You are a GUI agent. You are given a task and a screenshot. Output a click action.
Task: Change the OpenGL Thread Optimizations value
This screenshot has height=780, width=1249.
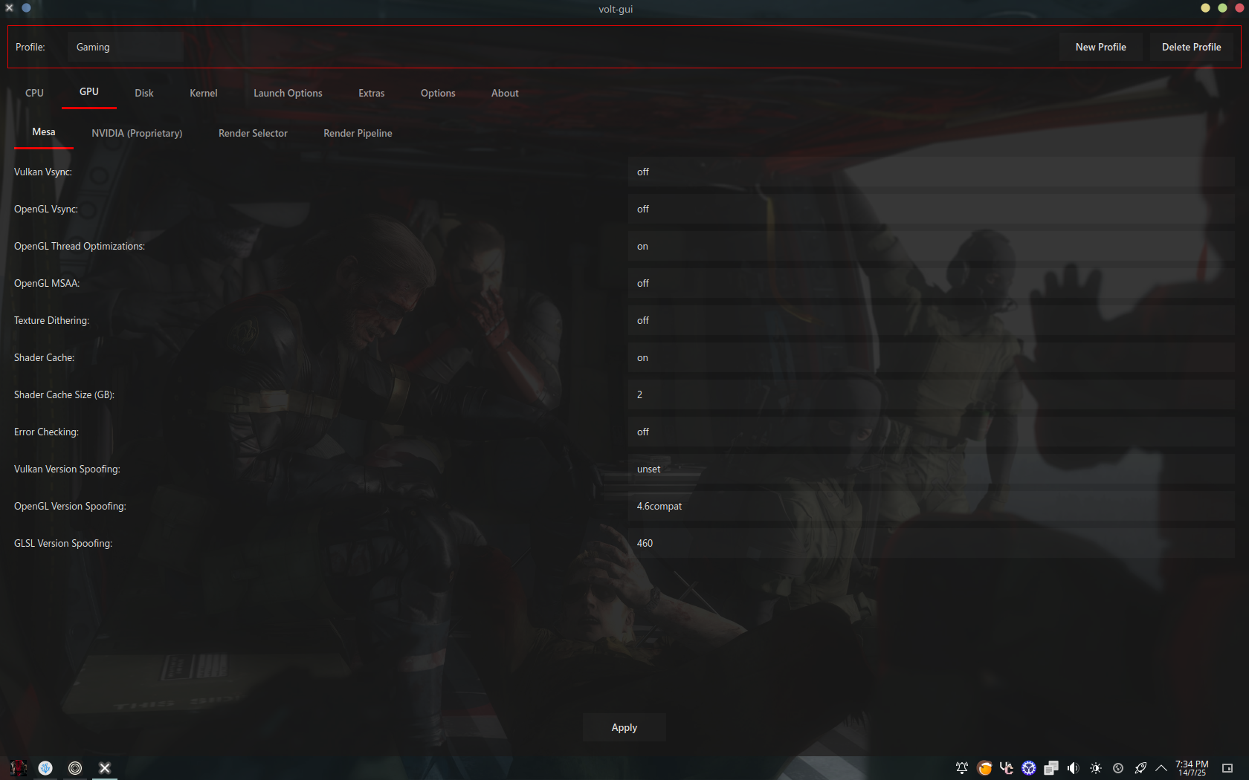pos(932,246)
